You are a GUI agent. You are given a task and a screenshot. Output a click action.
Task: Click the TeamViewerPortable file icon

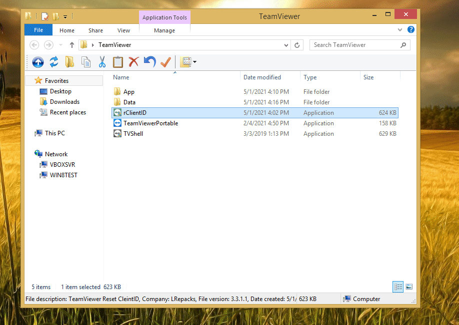[x=117, y=123]
